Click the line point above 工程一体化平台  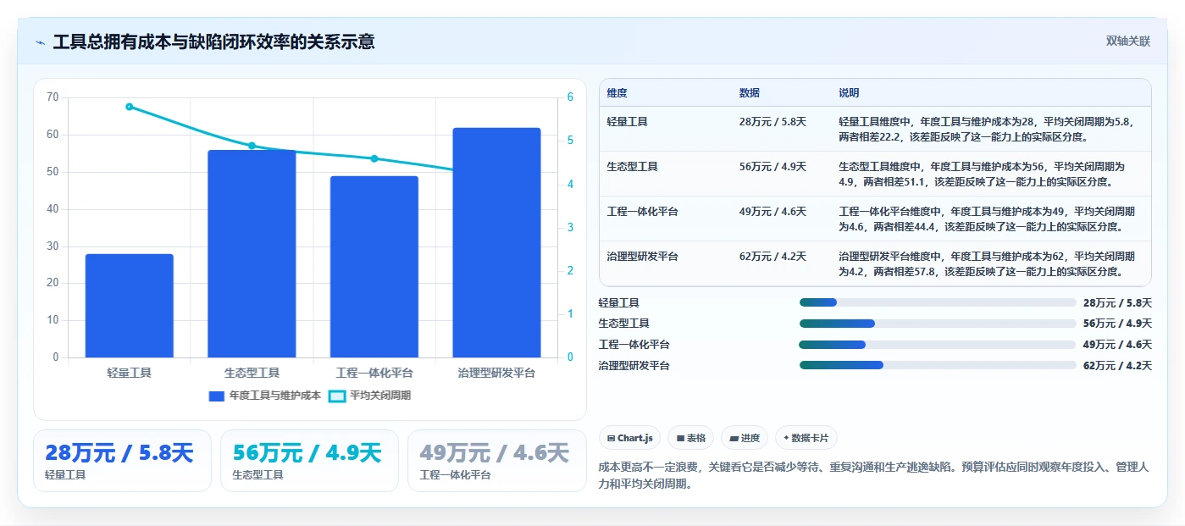pos(374,158)
